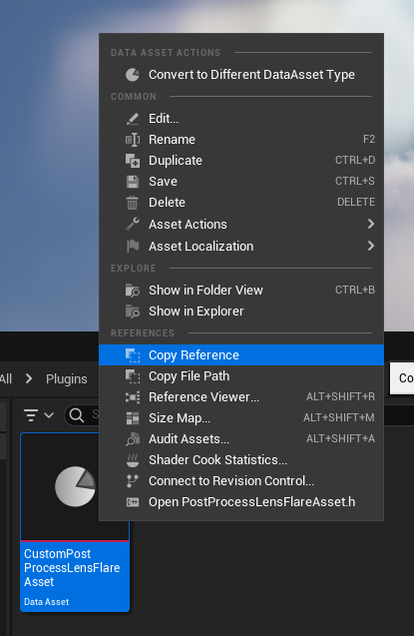
Task: Select Show in Explorer
Action: 241,312
